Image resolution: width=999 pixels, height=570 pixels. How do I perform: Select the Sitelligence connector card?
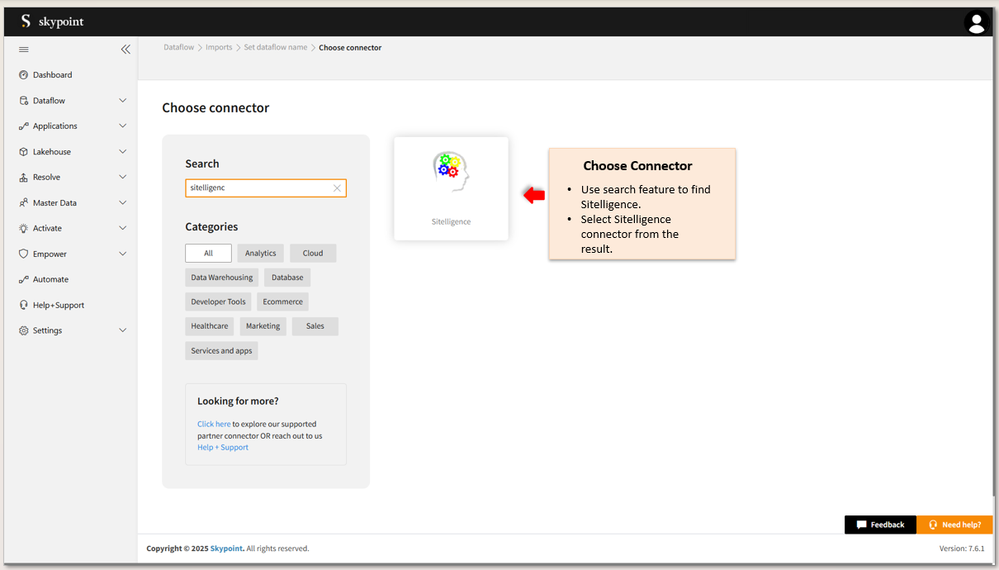coord(451,188)
